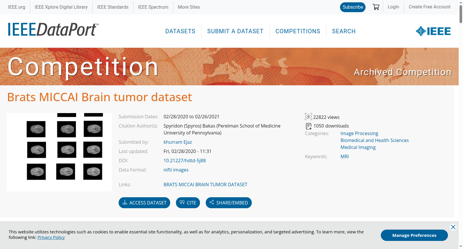Open the SEARCH menu item
The height and width of the screenshot is (249, 463).
point(344,31)
